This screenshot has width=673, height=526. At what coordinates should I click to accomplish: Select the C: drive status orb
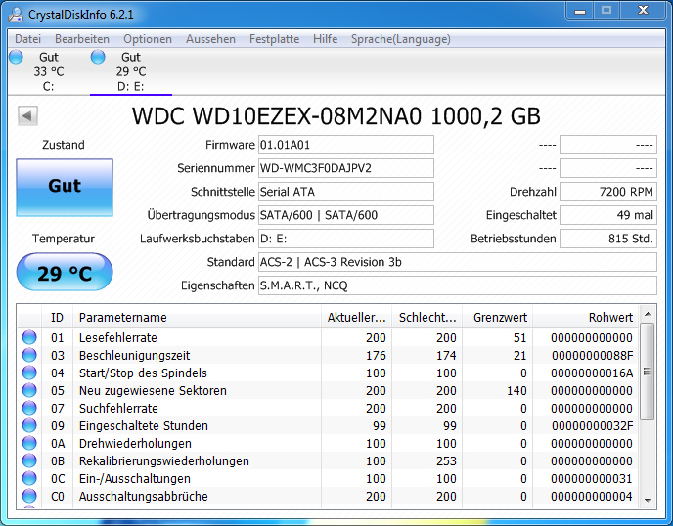pyautogui.click(x=16, y=57)
